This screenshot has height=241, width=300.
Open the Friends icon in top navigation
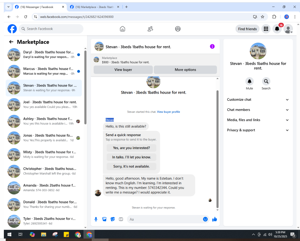150,29
